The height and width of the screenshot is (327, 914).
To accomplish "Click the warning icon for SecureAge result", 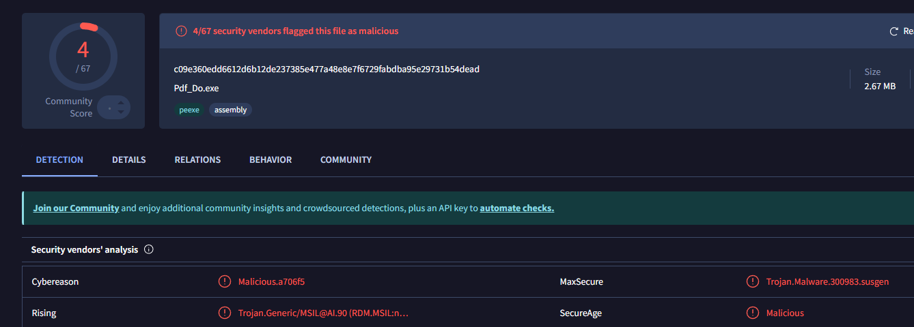I will [x=752, y=313].
